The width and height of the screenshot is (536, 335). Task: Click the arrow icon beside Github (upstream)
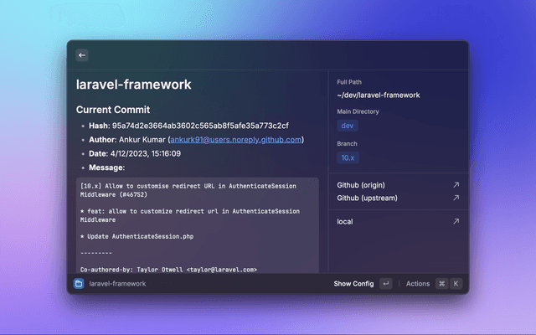point(456,198)
